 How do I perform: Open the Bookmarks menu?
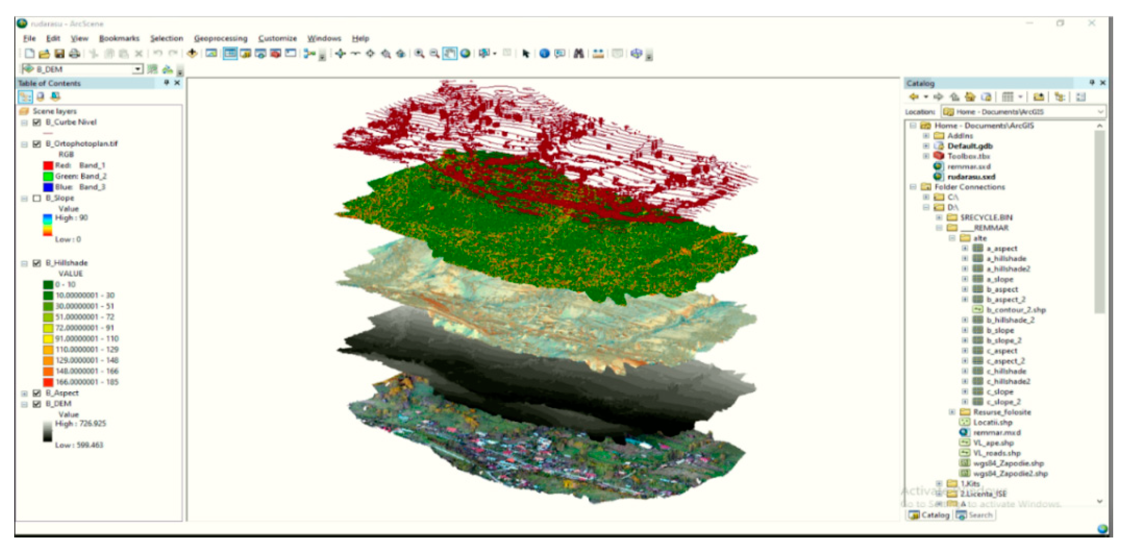point(119,39)
